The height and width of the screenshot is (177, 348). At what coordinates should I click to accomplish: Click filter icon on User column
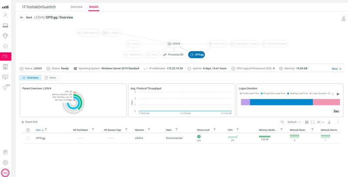[46, 130]
